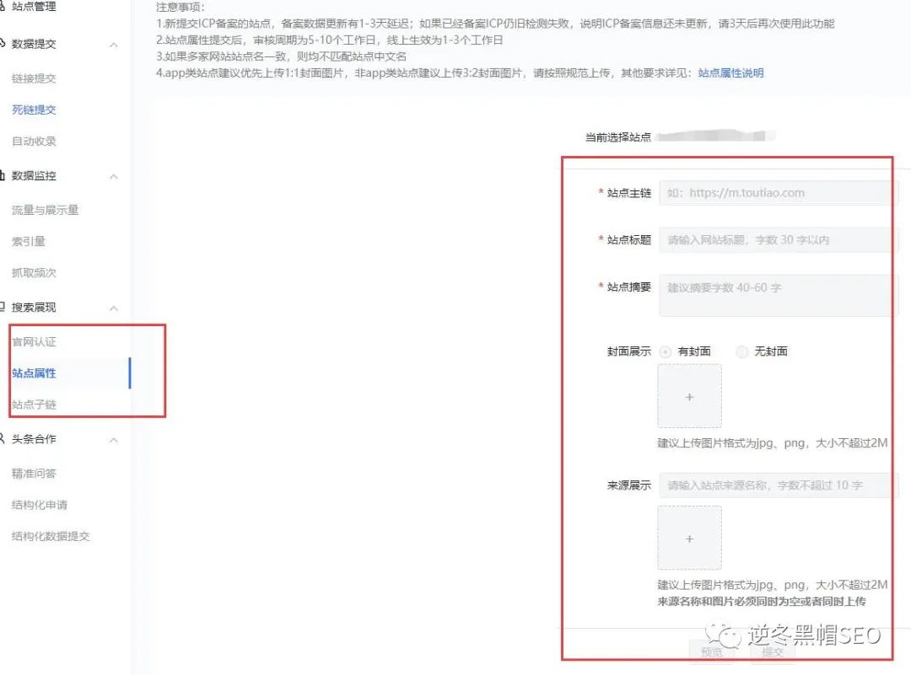Click the 预览 button at the bottom
The height and width of the screenshot is (675, 911).
(711, 652)
